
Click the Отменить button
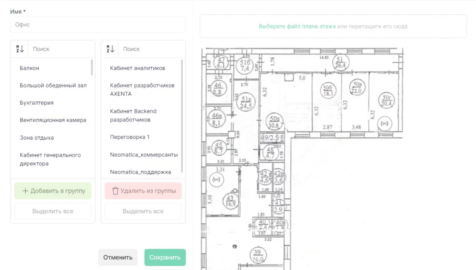[x=118, y=257]
